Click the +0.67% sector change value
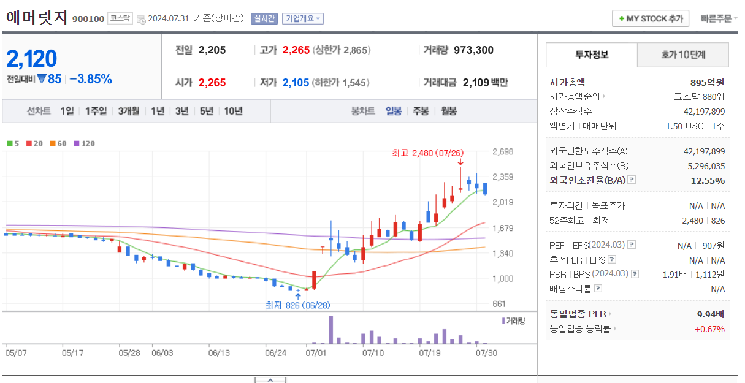Screen dimensions: 745x383 click(x=709, y=329)
